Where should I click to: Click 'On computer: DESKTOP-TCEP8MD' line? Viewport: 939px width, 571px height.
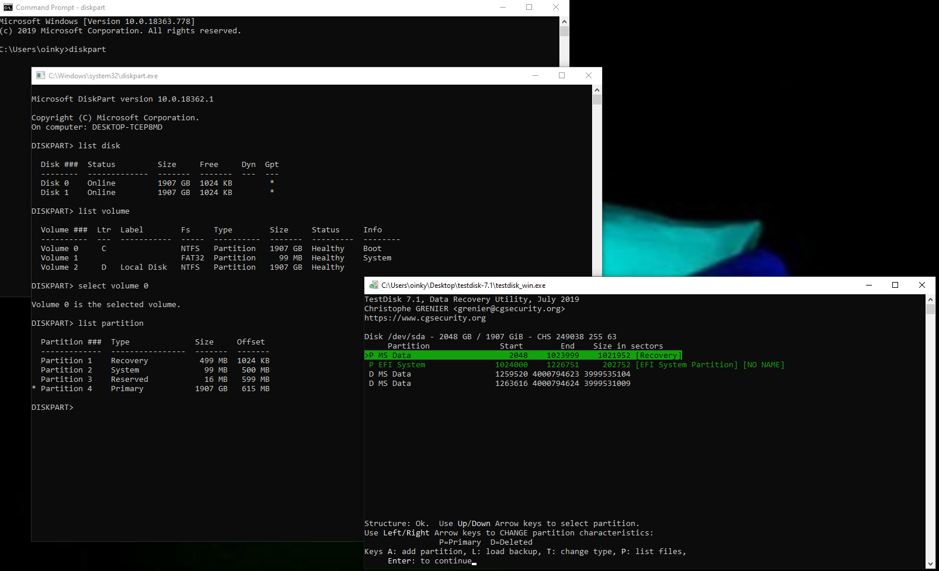click(97, 127)
